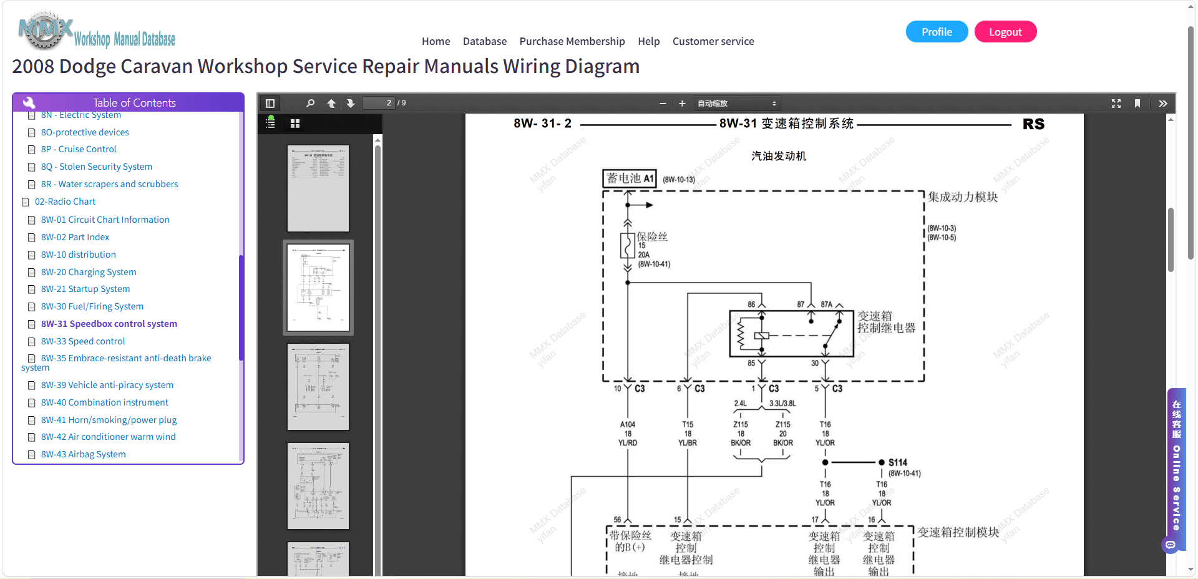
Task: Open 02-Radio Chart category
Action: coord(65,202)
